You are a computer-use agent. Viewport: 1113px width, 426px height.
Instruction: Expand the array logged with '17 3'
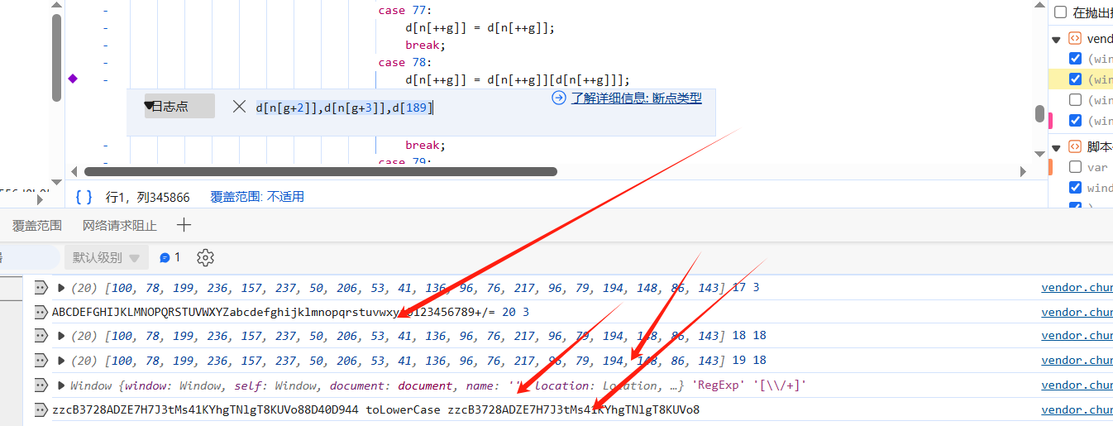click(60, 288)
